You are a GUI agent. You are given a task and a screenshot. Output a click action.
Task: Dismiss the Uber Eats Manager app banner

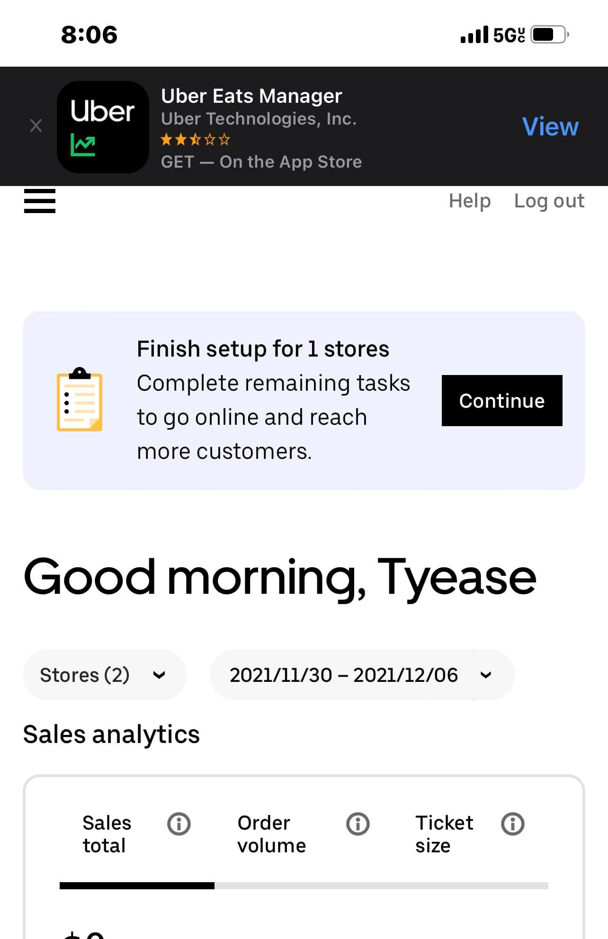[36, 126]
